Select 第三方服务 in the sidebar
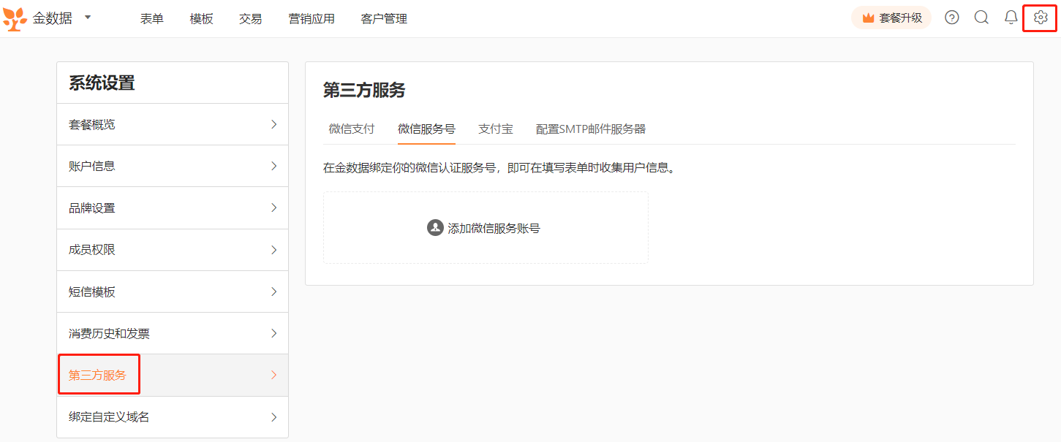The width and height of the screenshot is (1061, 442). 173,375
